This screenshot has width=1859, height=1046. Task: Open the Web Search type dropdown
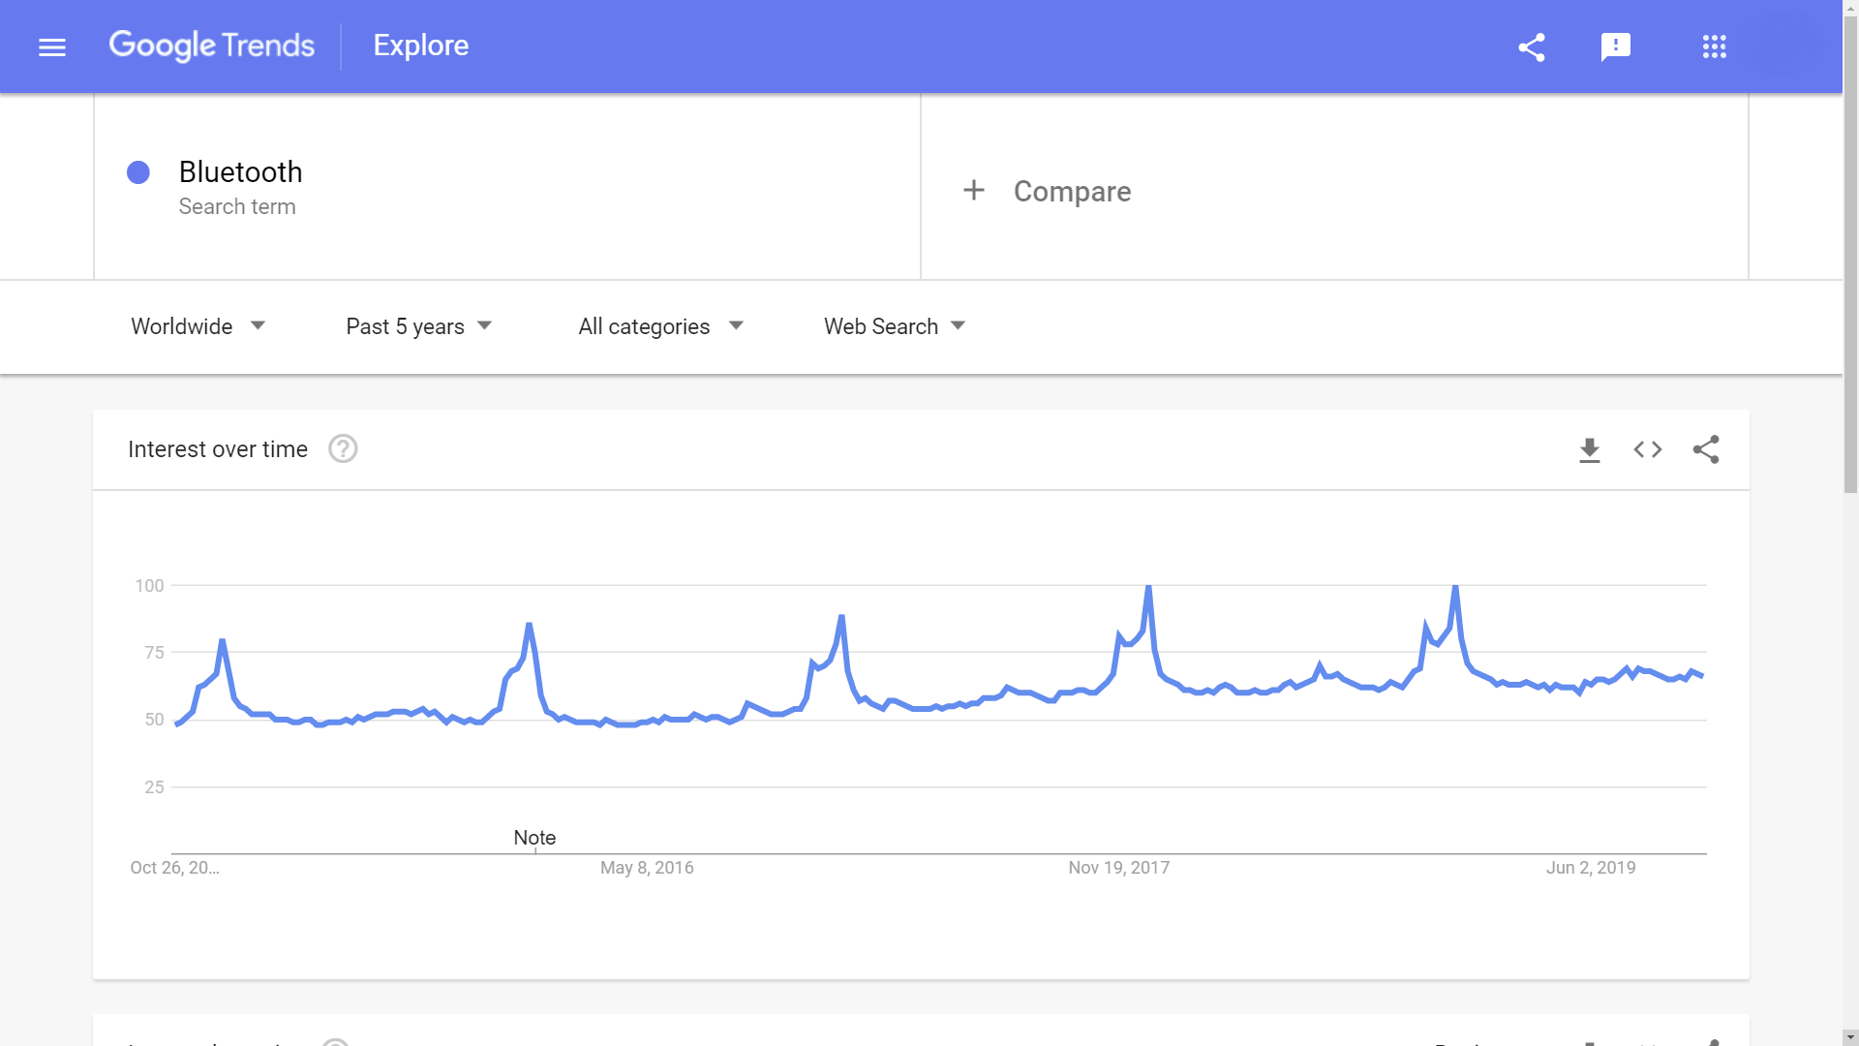point(895,327)
